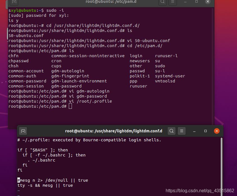237x196 pixels.
Task: Click the '. ~/.bashrc' line in vi
Action: [x=41, y=160]
